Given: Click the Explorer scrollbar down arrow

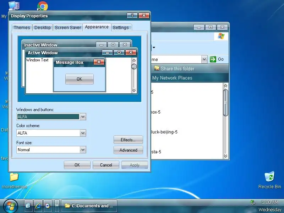Looking at the screenshot, I should [x=225, y=156].
